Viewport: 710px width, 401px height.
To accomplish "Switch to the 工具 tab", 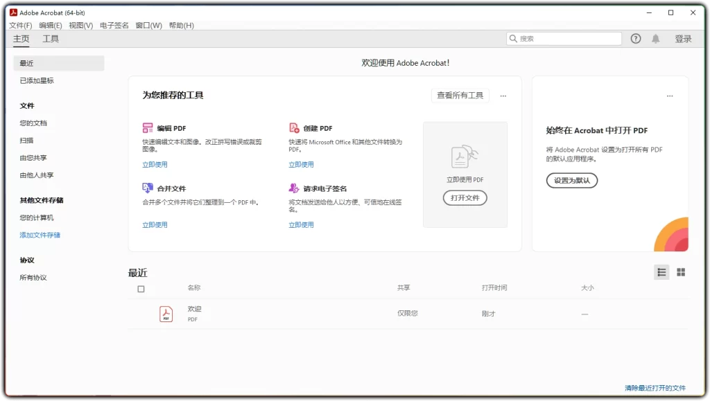I will pos(49,39).
